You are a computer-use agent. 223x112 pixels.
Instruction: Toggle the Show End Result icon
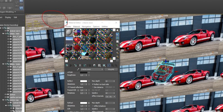tap(109, 65)
